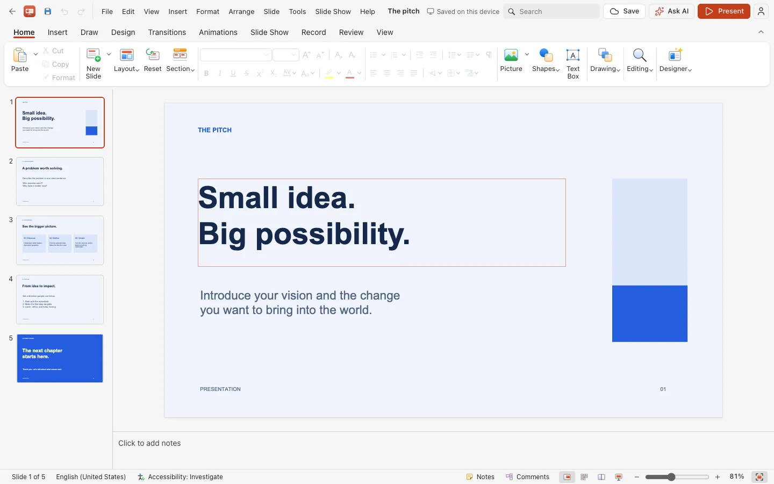
Task: Start slideshow from status bar icon
Action: (x=619, y=477)
